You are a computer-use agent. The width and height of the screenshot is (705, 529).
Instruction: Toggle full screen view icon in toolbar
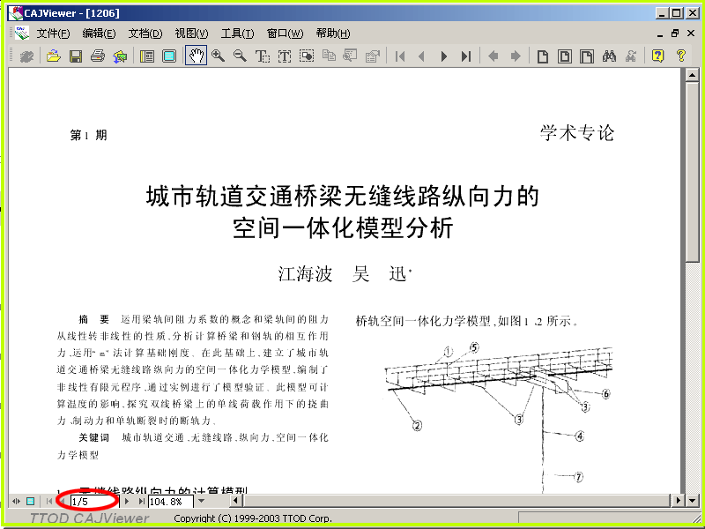tap(169, 56)
